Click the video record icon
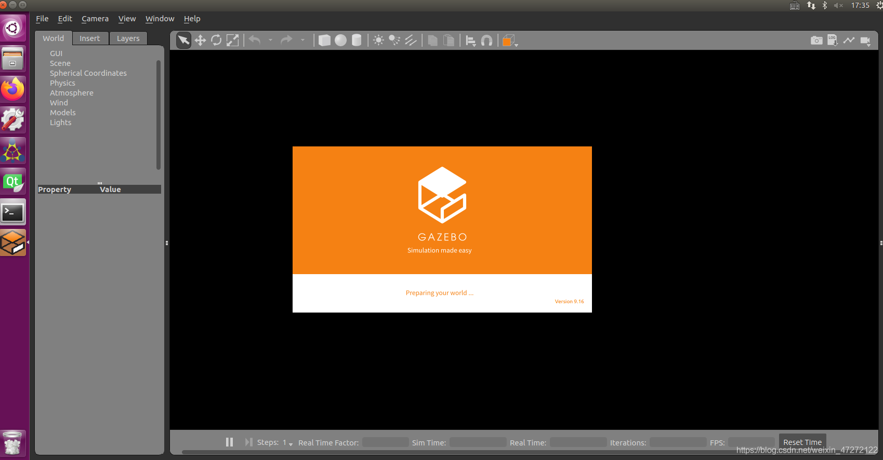The height and width of the screenshot is (460, 883). click(865, 40)
